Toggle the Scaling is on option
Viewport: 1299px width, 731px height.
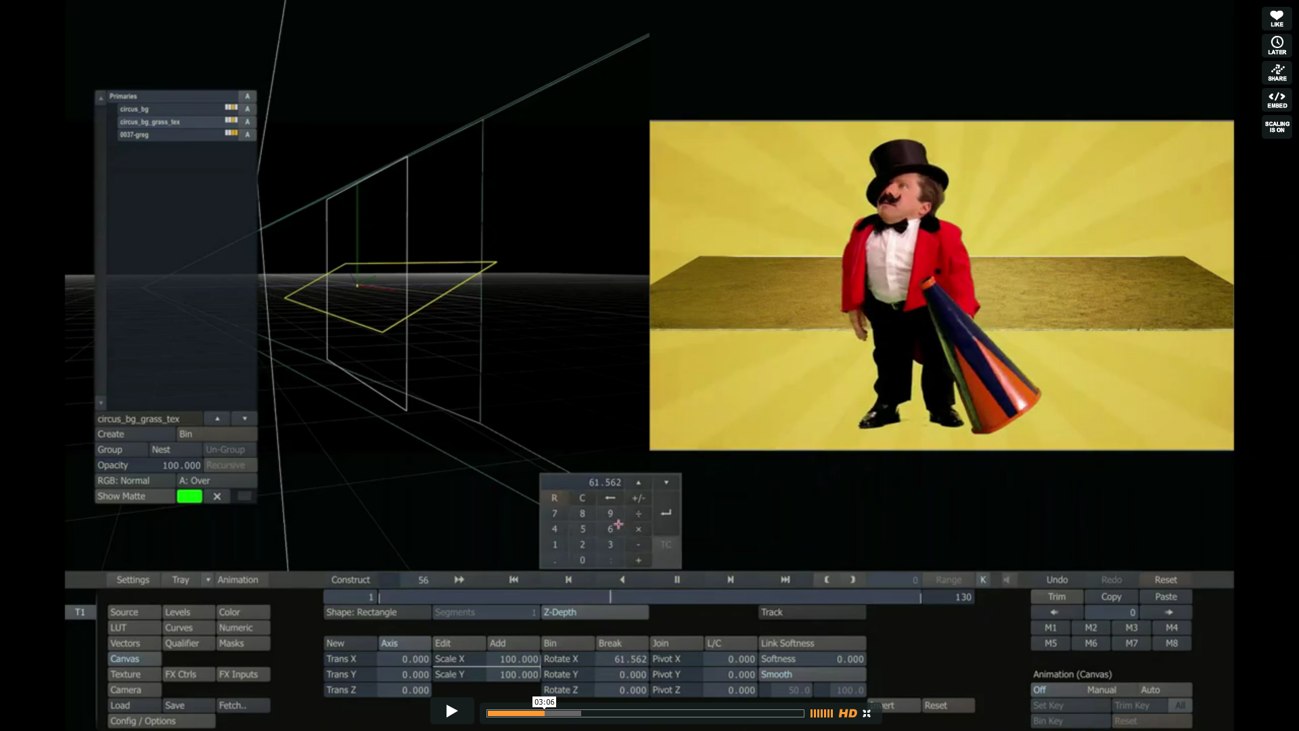(x=1277, y=127)
